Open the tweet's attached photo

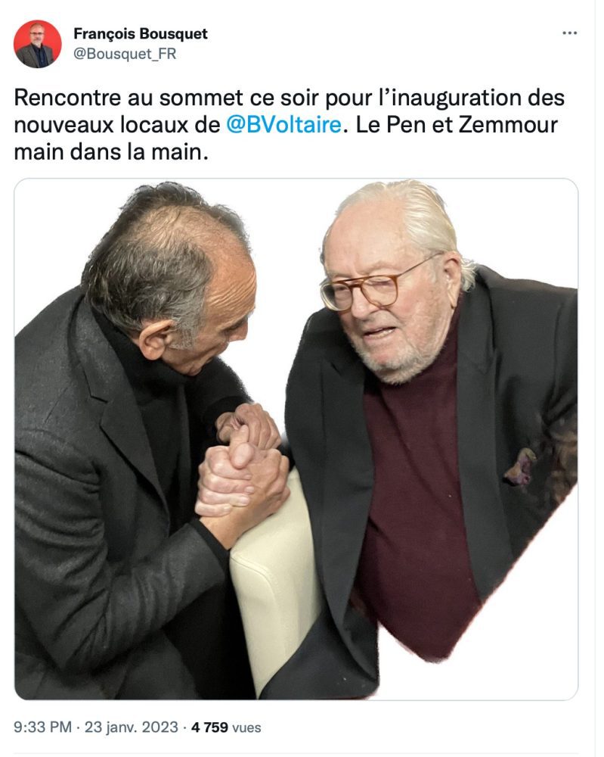pyautogui.click(x=296, y=439)
